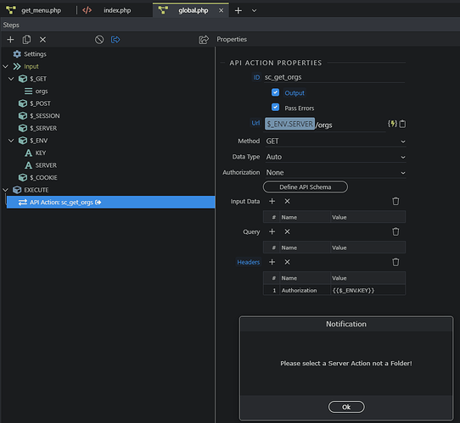Dismiss notification with Ok button
Image resolution: width=460 pixels, height=423 pixels.
[x=346, y=407]
